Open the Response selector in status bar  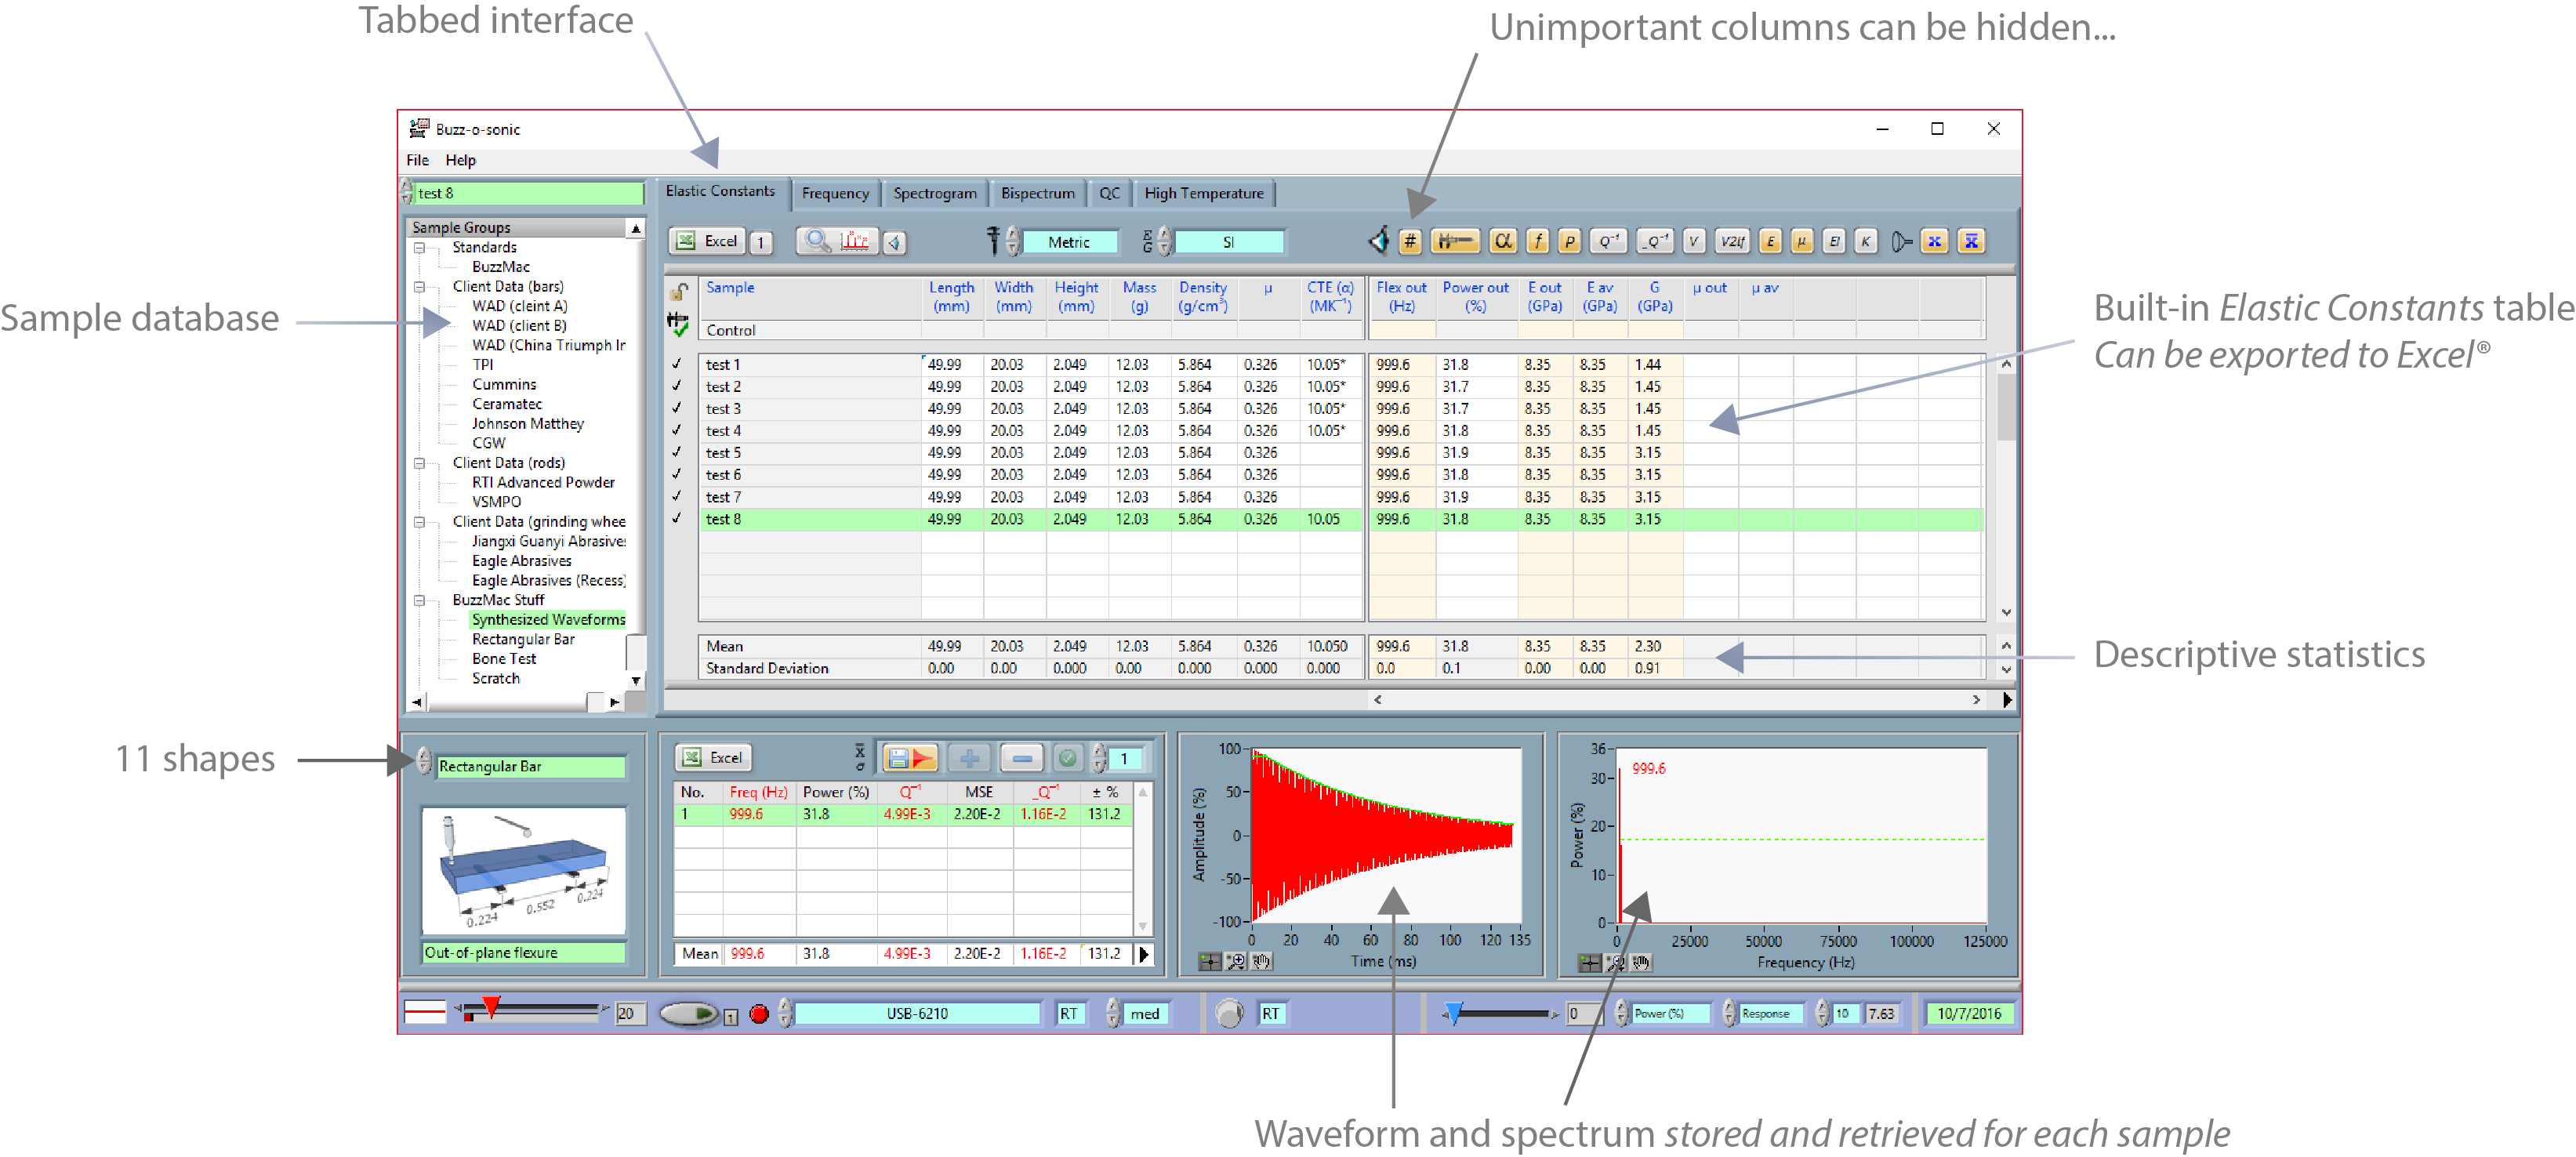pyautogui.click(x=1771, y=1014)
